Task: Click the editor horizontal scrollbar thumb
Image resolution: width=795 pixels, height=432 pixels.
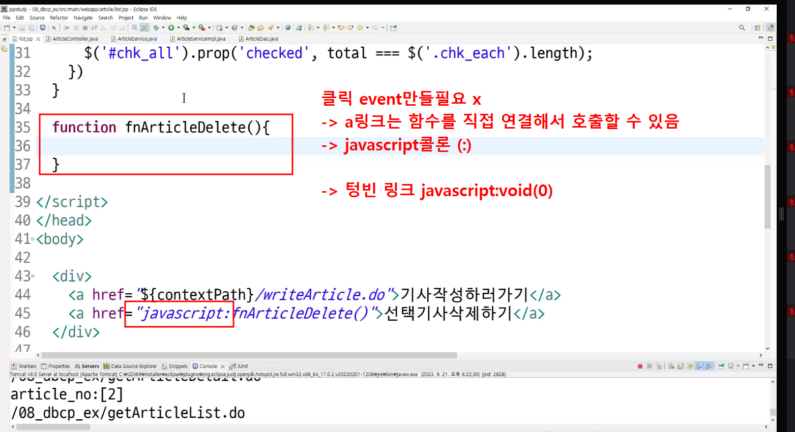Action: click(249, 355)
